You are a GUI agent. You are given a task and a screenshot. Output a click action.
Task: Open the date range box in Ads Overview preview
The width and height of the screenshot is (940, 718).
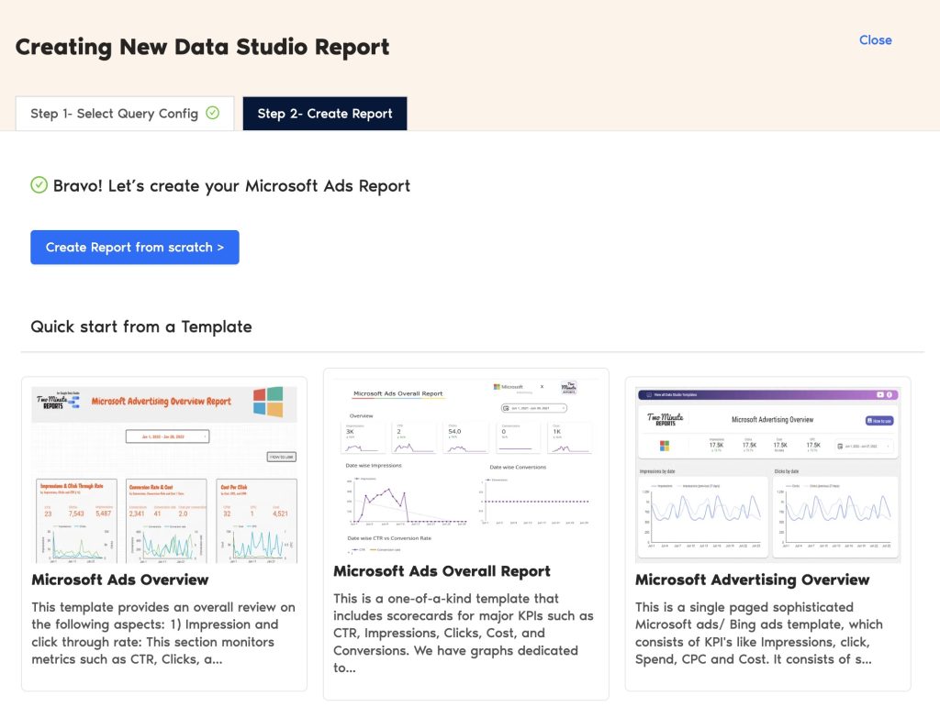(167, 436)
